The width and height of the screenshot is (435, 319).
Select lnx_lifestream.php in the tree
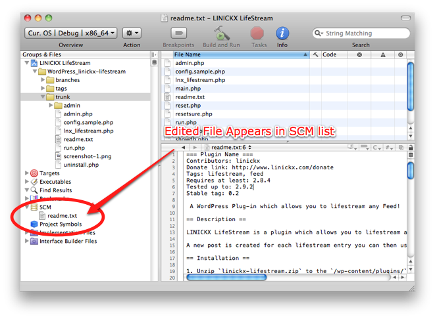pyautogui.click(x=88, y=131)
